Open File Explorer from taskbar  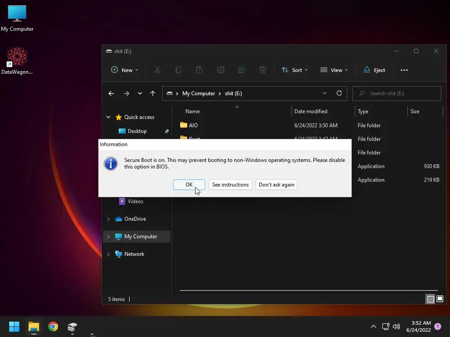(x=33, y=326)
